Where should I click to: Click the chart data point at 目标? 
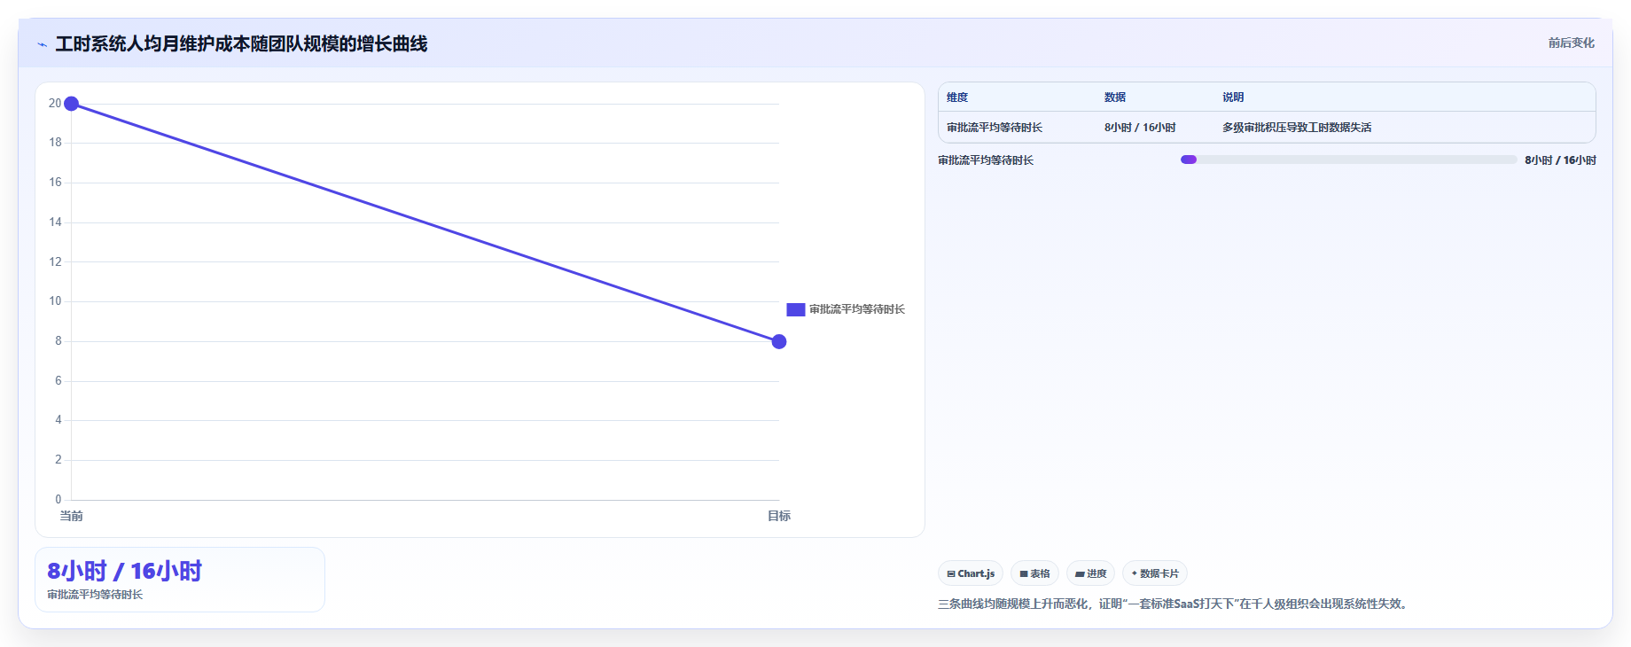coord(779,341)
